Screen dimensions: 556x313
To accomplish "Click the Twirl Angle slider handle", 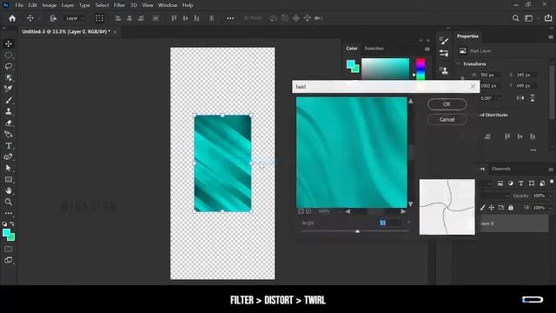I will [x=357, y=231].
